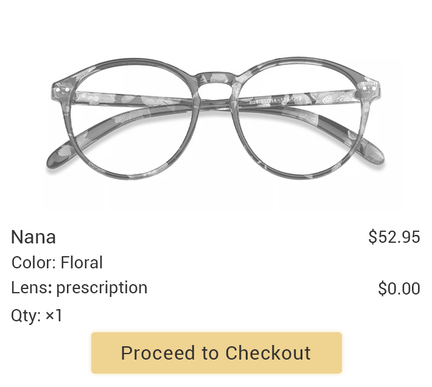Click the $0.00 lens price
This screenshot has height=387, width=432.
[x=399, y=288]
